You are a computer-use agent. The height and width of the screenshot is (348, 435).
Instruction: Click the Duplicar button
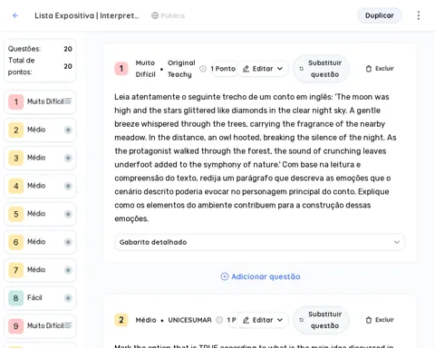(x=380, y=15)
